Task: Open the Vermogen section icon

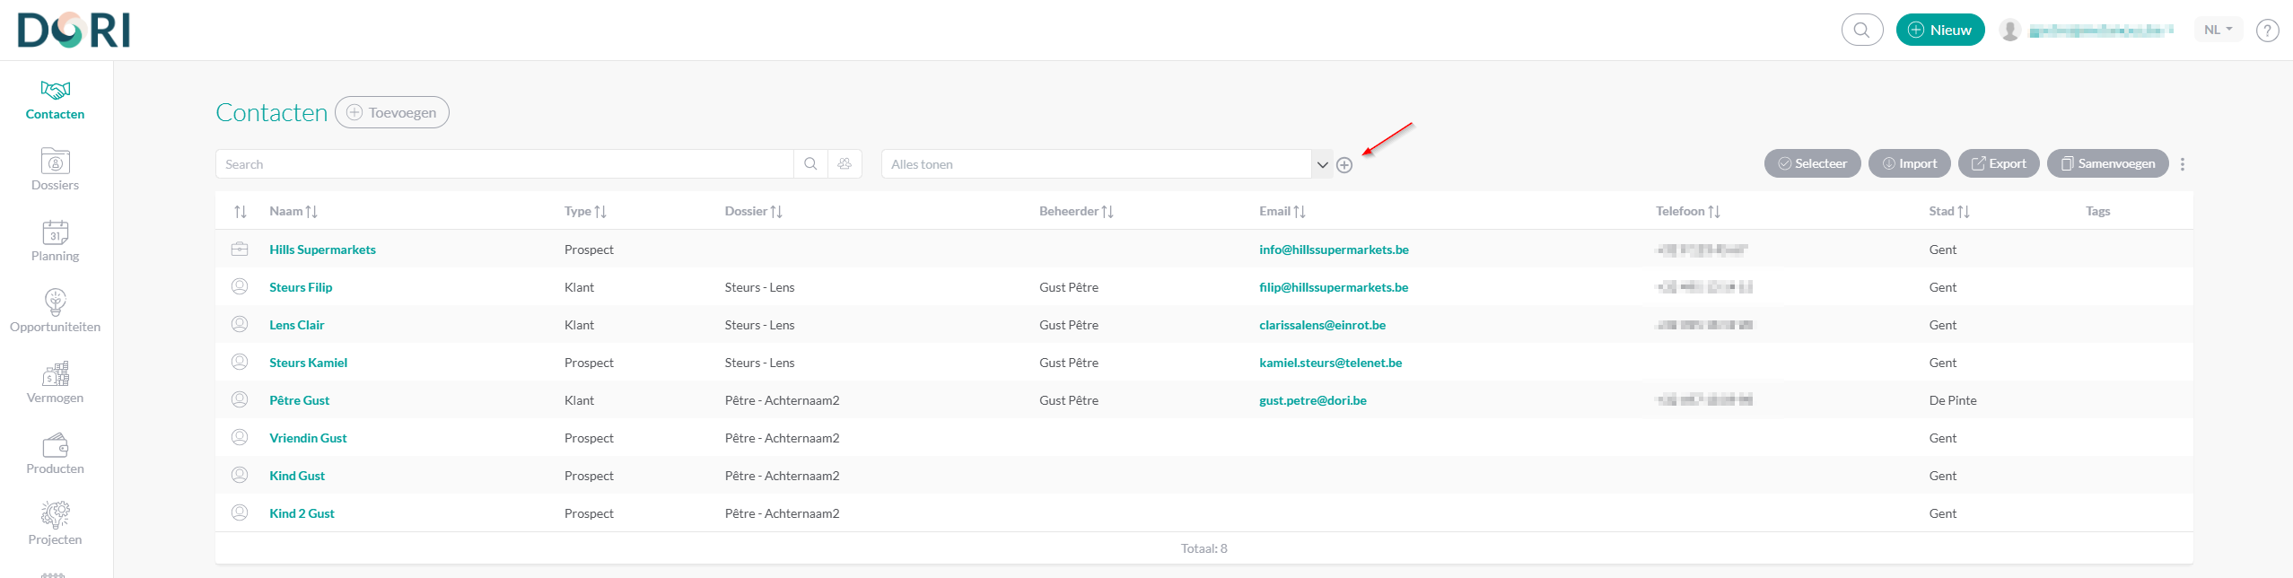Action: (x=55, y=374)
